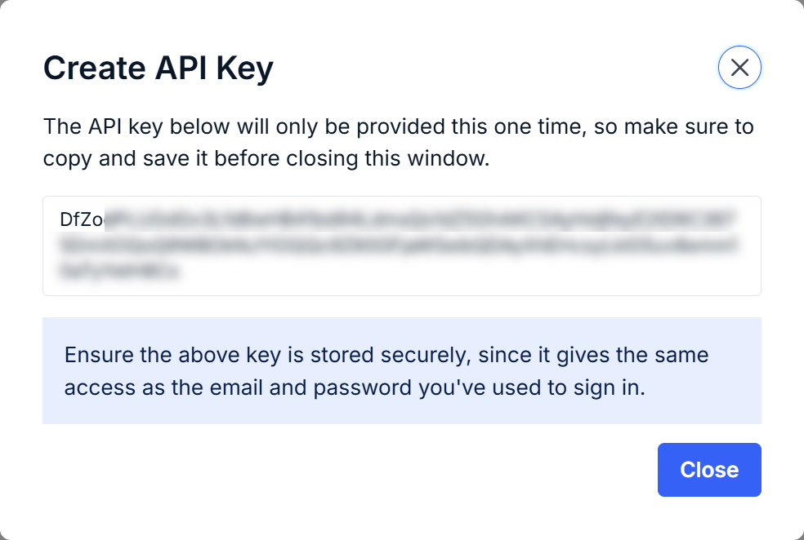Image resolution: width=804 pixels, height=540 pixels.
Task: Click the visible 'DfZo' key prefix
Action: coord(82,219)
